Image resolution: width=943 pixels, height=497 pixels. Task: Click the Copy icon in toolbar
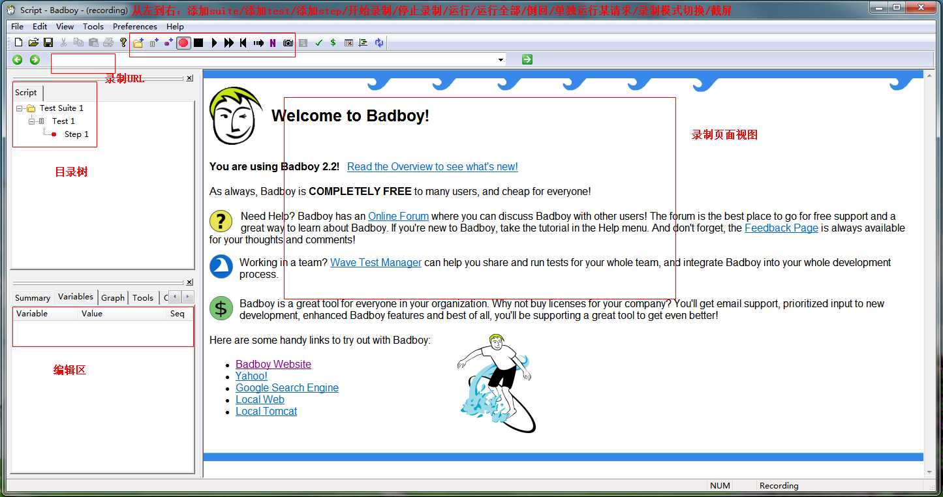click(78, 42)
